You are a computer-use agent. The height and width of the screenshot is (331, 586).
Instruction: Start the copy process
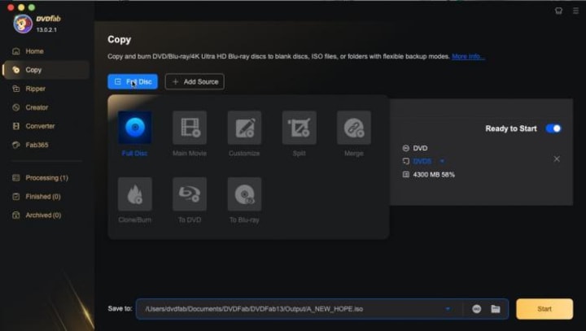click(x=544, y=309)
